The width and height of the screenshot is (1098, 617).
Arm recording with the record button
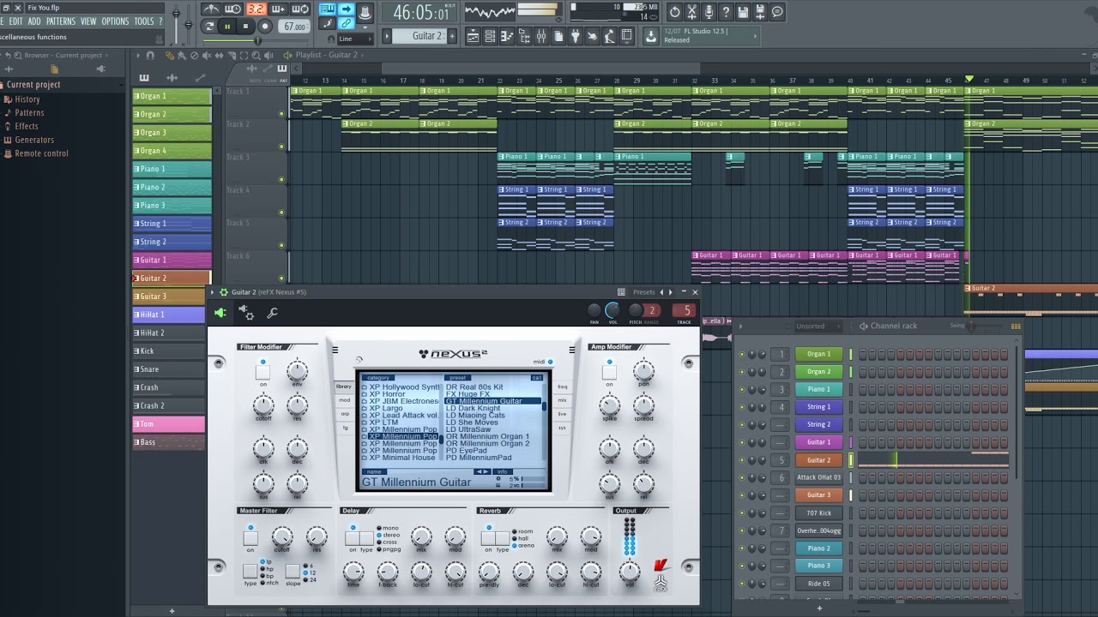tap(265, 27)
